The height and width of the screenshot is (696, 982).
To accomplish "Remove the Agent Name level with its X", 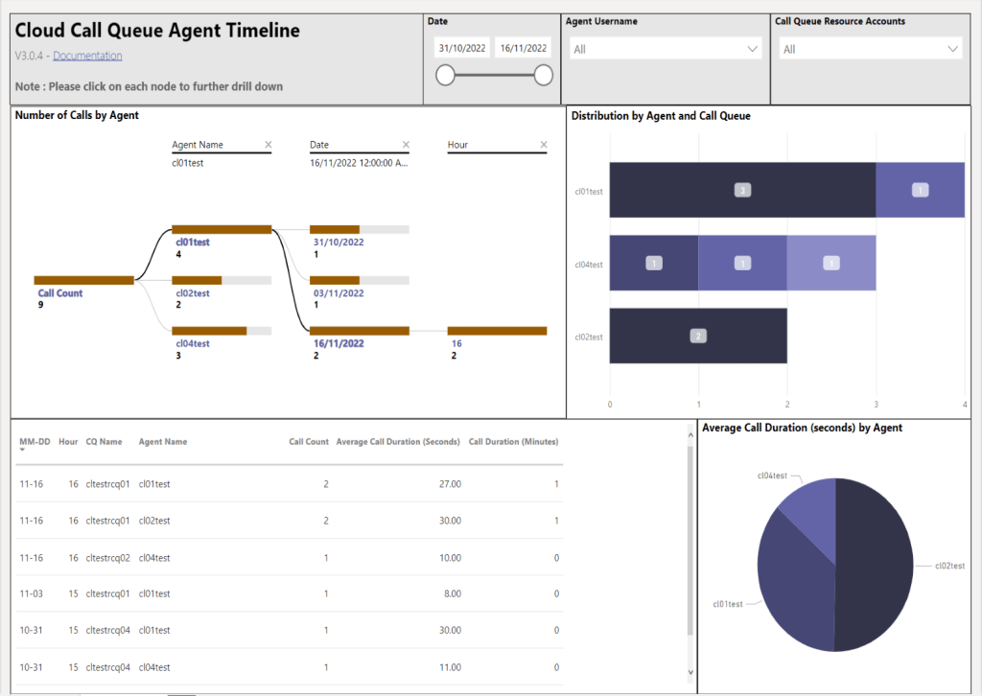I will pos(268,145).
